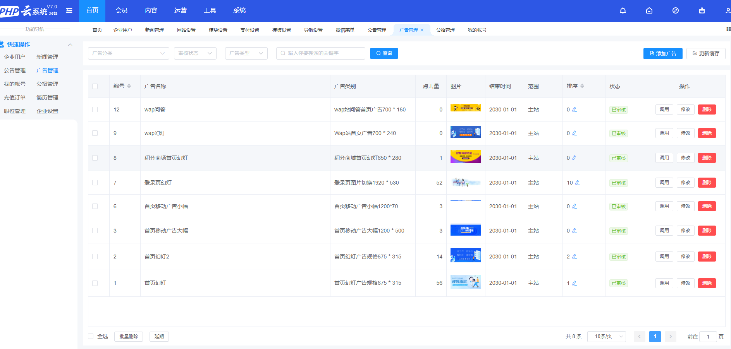
Task: Open the 10条/页 page size dropdown
Action: [606, 336]
